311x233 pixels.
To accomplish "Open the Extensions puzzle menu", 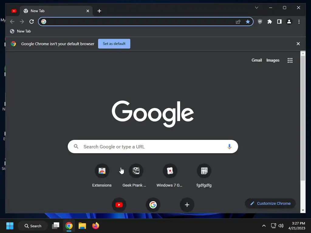I will click(270, 22).
